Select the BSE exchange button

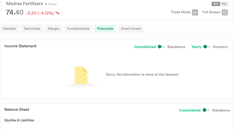coord(224,4)
